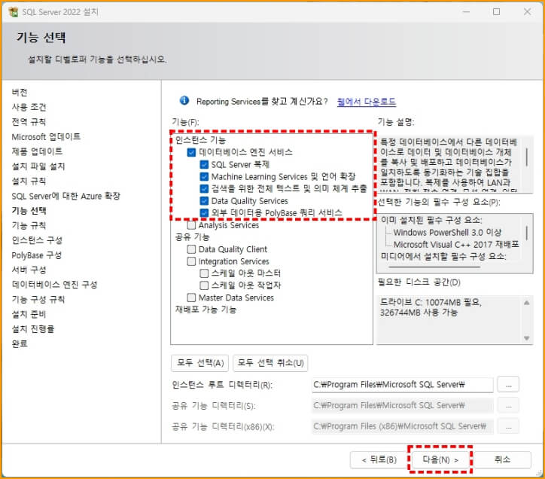The image size is (545, 479).
Task: Select 전역 규칙 step in the sidebar
Action: (x=29, y=122)
